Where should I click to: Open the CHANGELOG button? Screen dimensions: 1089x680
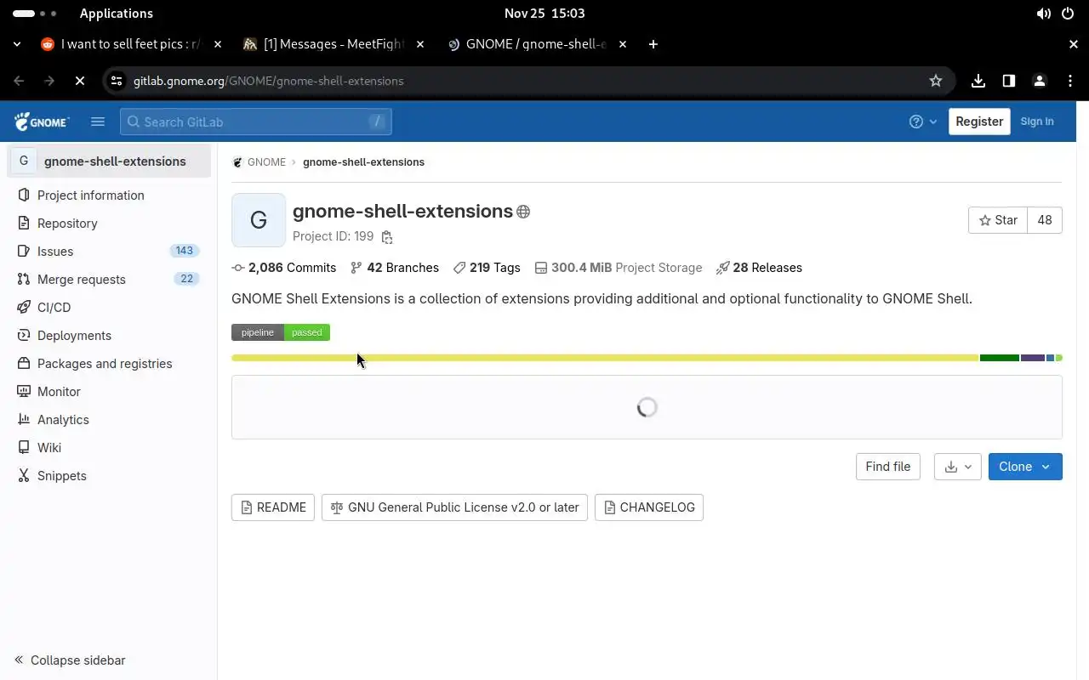[649, 507]
